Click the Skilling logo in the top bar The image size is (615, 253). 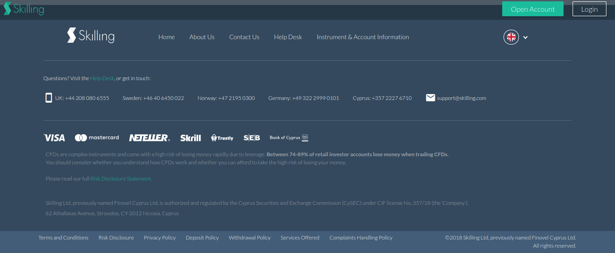point(24,9)
